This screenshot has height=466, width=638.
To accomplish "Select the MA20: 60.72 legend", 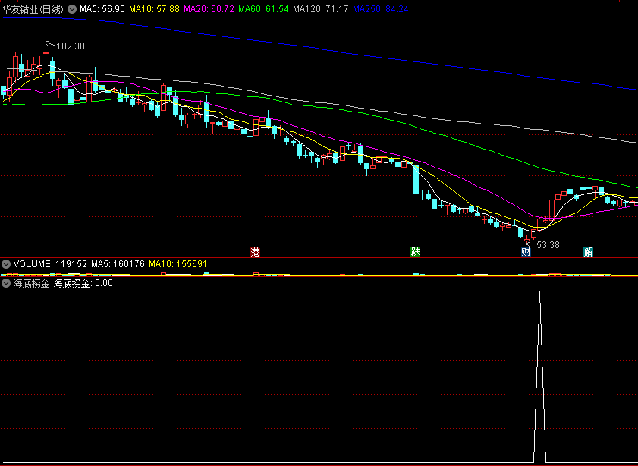I will [209, 9].
